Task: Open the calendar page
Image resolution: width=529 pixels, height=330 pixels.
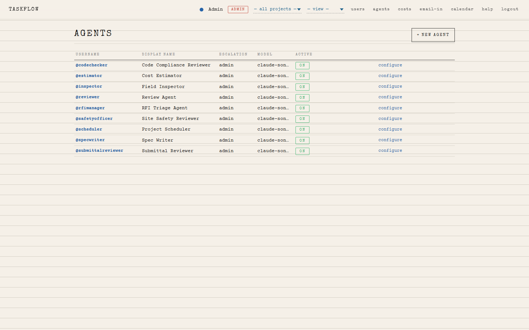Action: coord(462,9)
